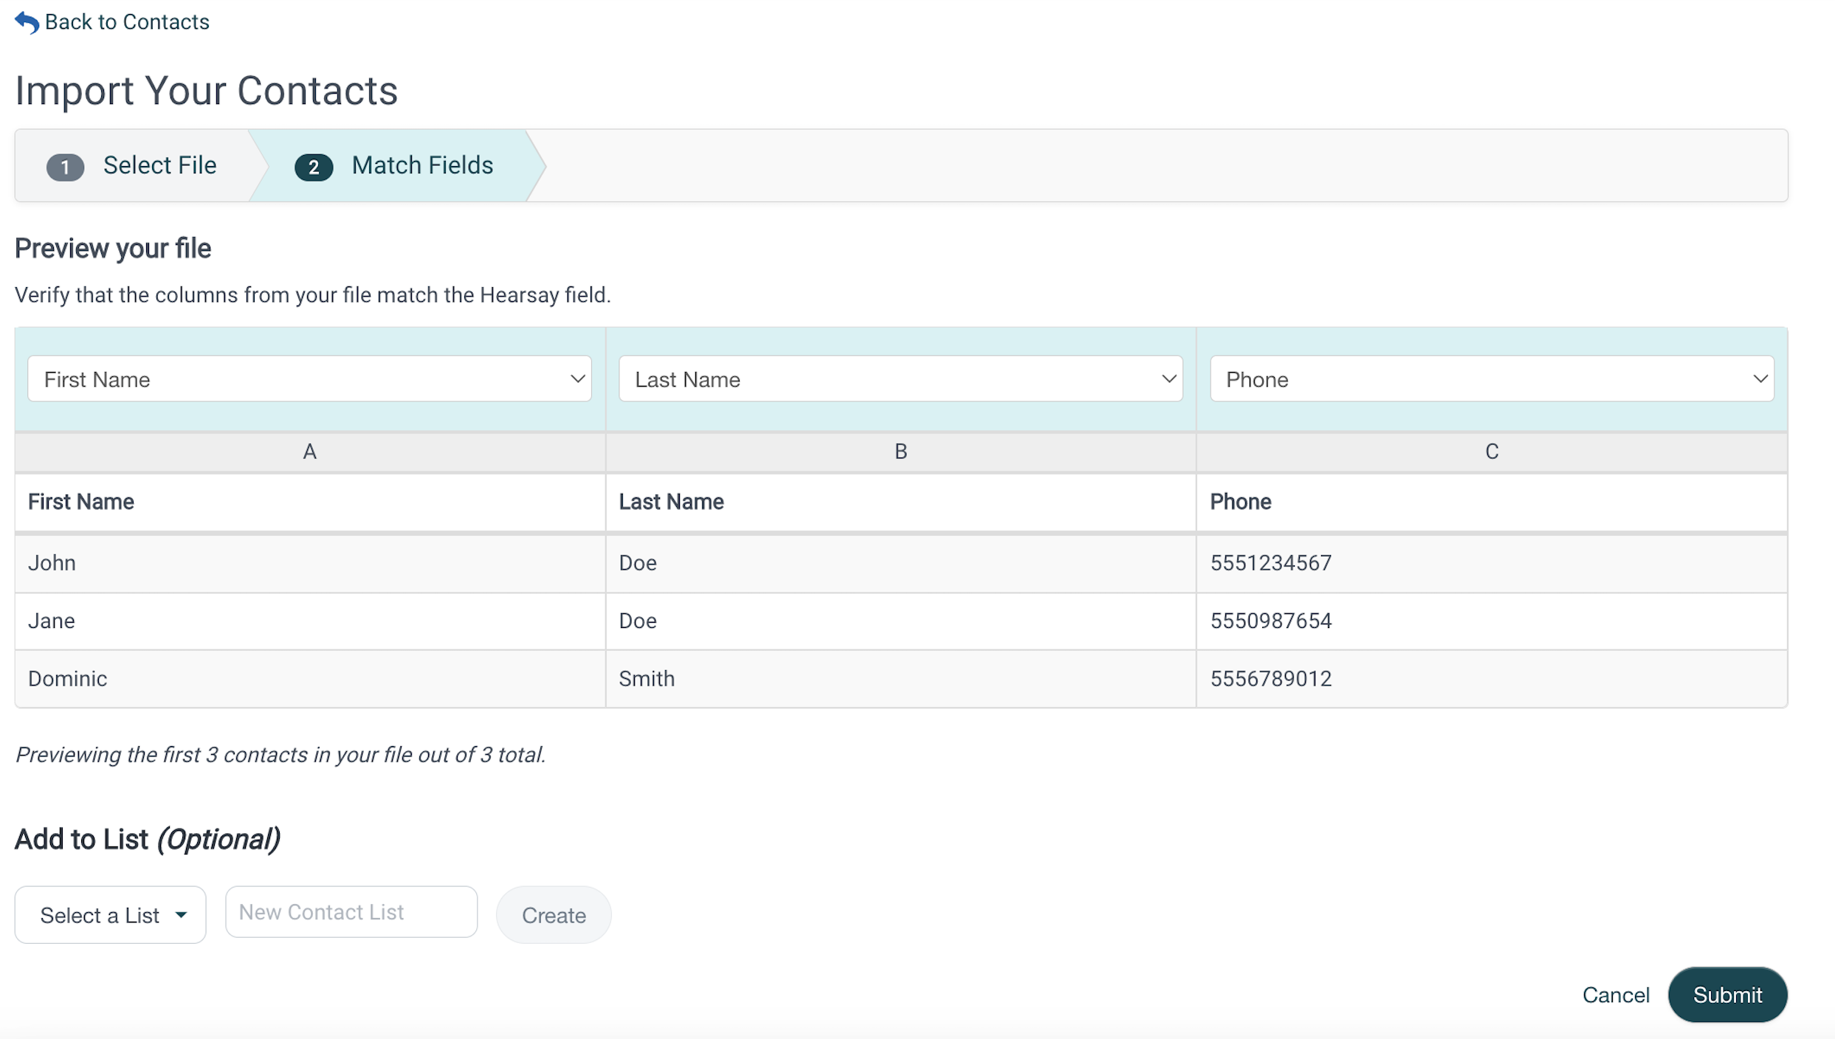Click the bold Phone header cell
Image resolution: width=1835 pixels, height=1039 pixels.
coord(1492,502)
